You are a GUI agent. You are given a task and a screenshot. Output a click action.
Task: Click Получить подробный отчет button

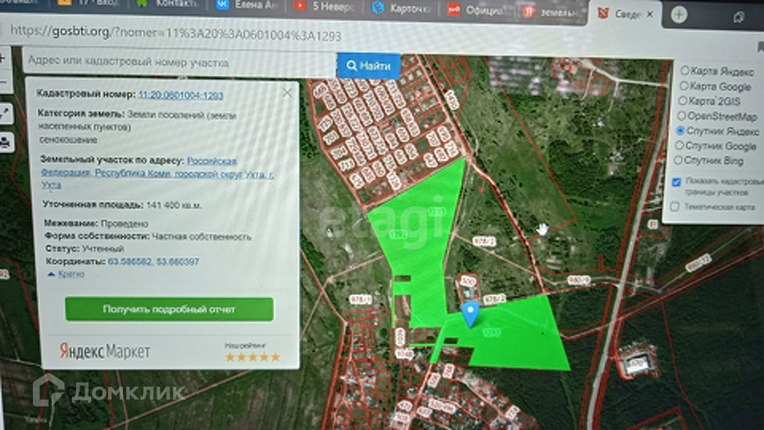point(169,309)
